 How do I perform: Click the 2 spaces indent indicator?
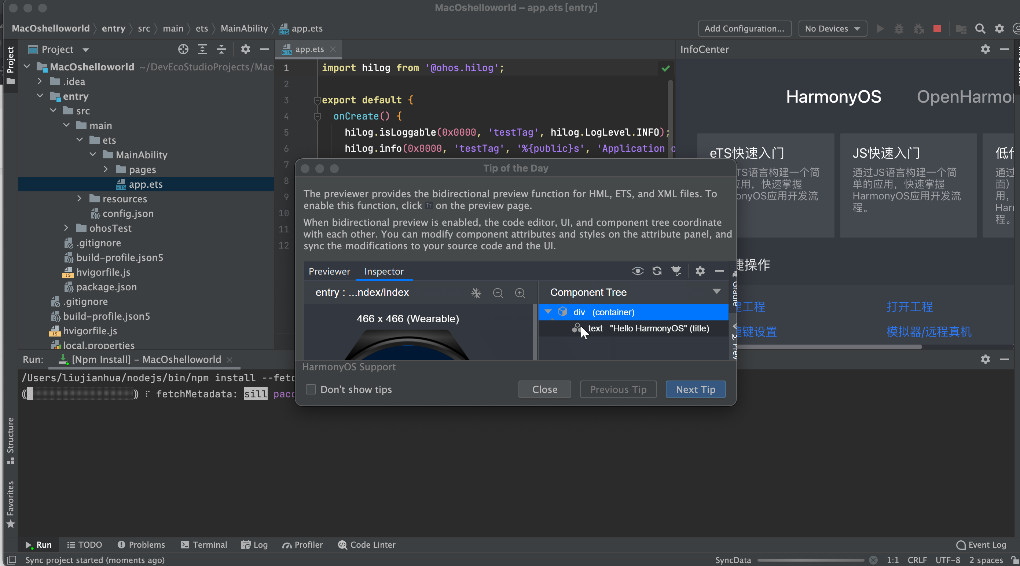[x=986, y=560]
